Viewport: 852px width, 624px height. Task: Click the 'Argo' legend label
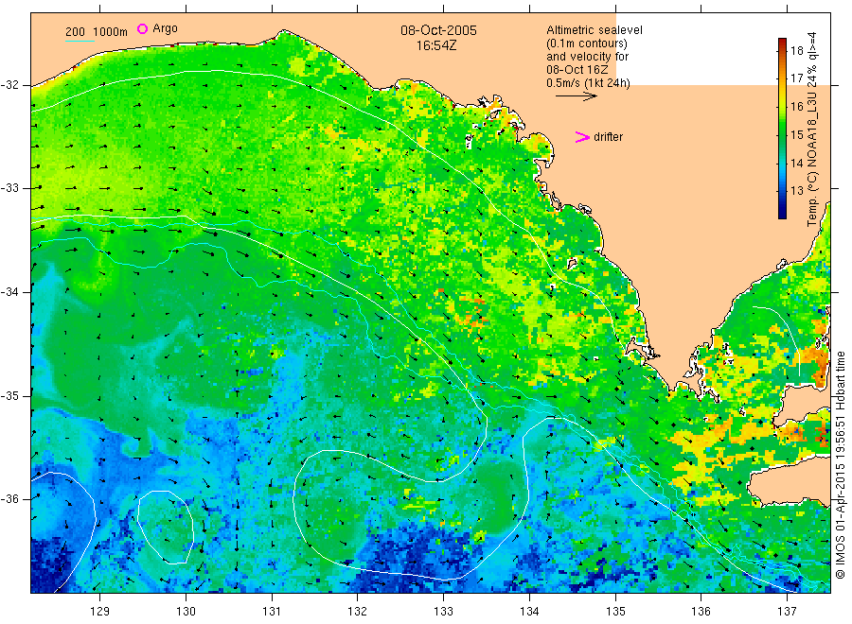[165, 28]
